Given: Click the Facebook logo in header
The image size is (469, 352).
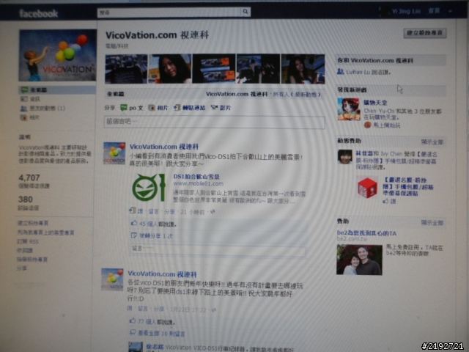Looking at the screenshot, I should [x=38, y=13].
